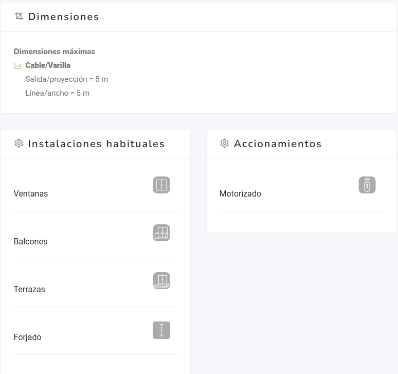Collapse the Accionamientos heading

click(x=278, y=144)
